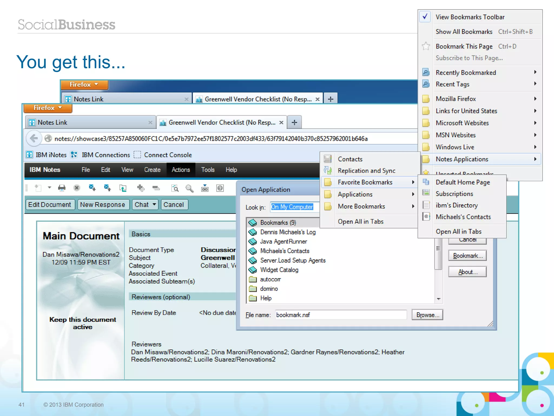Close the front Notes Link tab
Screen dimensions: 554x416
pyautogui.click(x=150, y=123)
